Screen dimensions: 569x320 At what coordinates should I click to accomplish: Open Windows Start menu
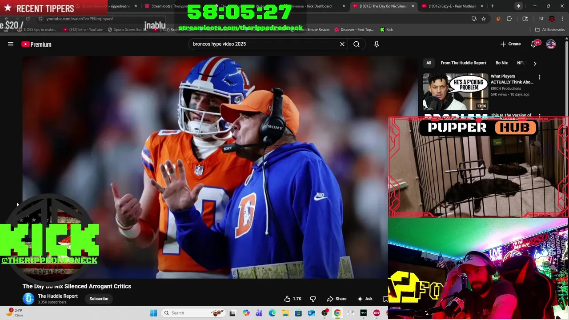[153, 313]
